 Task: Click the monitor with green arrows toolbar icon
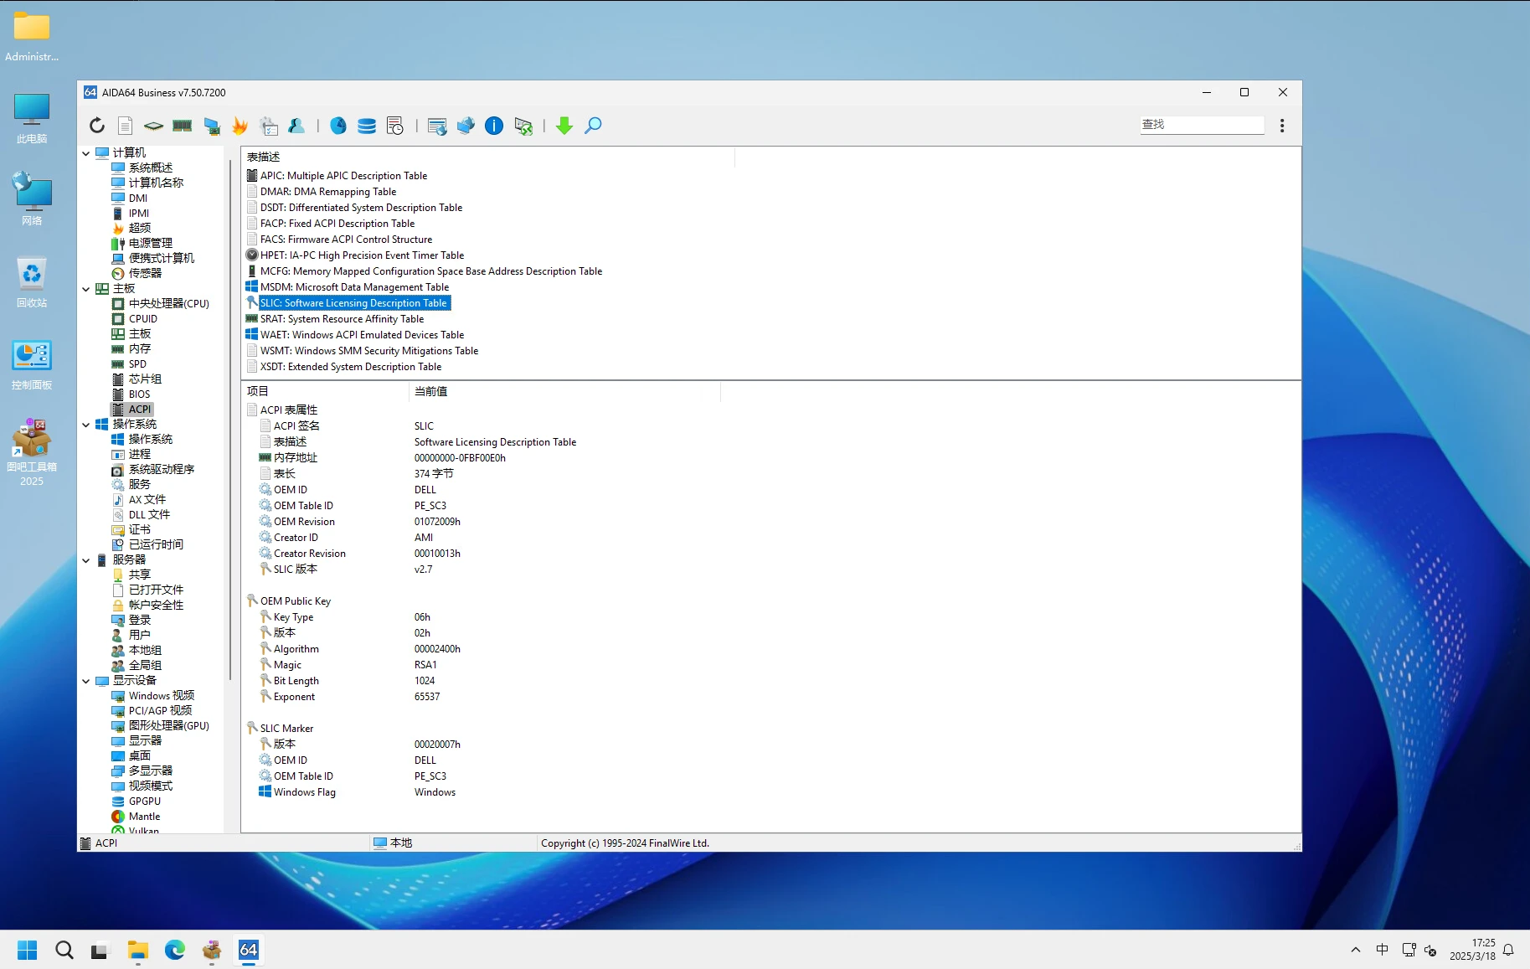point(523,126)
